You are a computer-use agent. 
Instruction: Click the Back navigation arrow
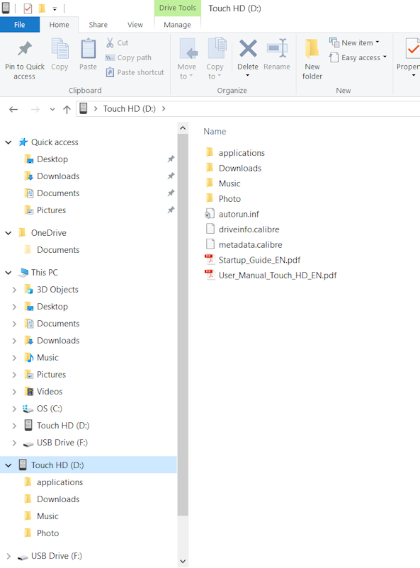(x=13, y=109)
